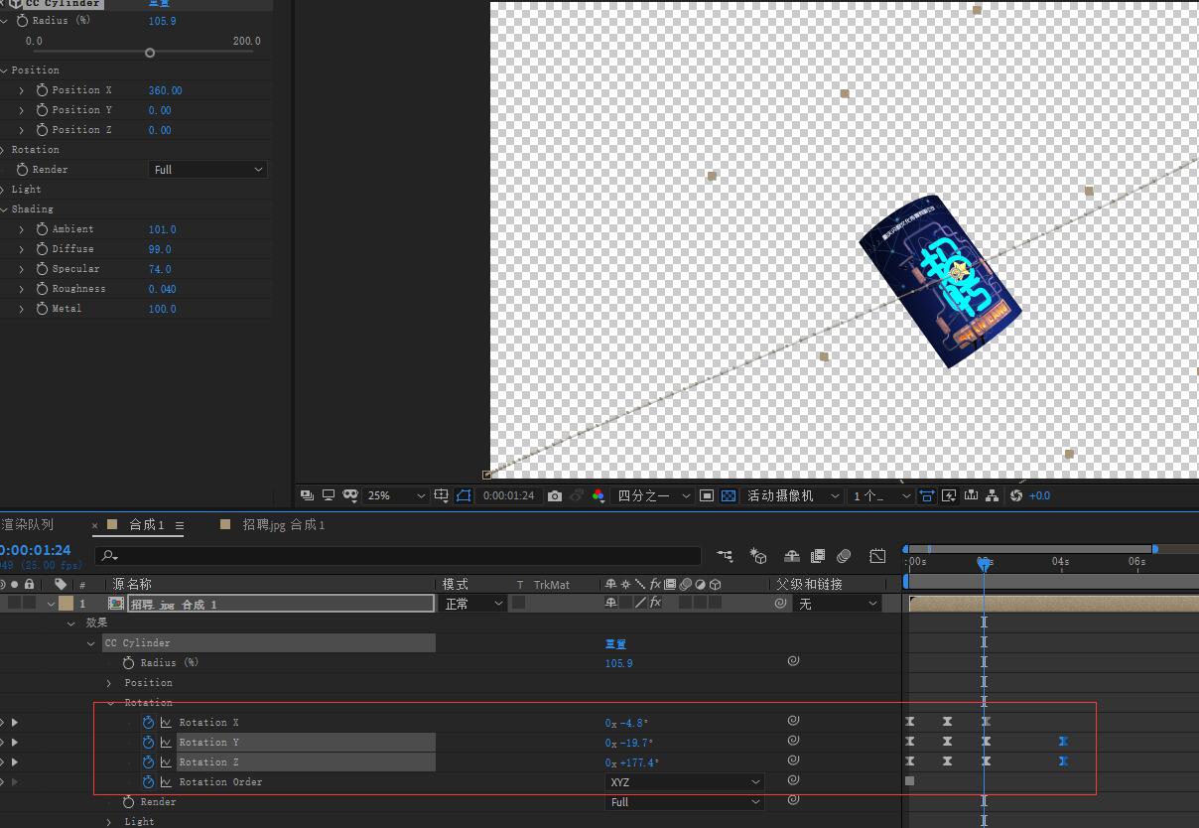
Task: Open the 25% magnification dropdown
Action: (x=396, y=495)
